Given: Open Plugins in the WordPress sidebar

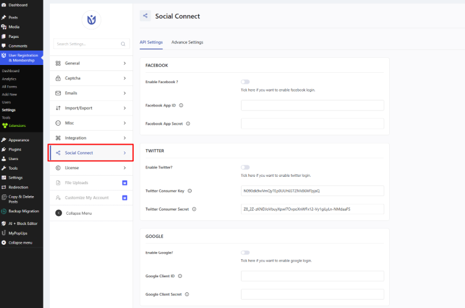Looking at the screenshot, I should click(x=14, y=149).
